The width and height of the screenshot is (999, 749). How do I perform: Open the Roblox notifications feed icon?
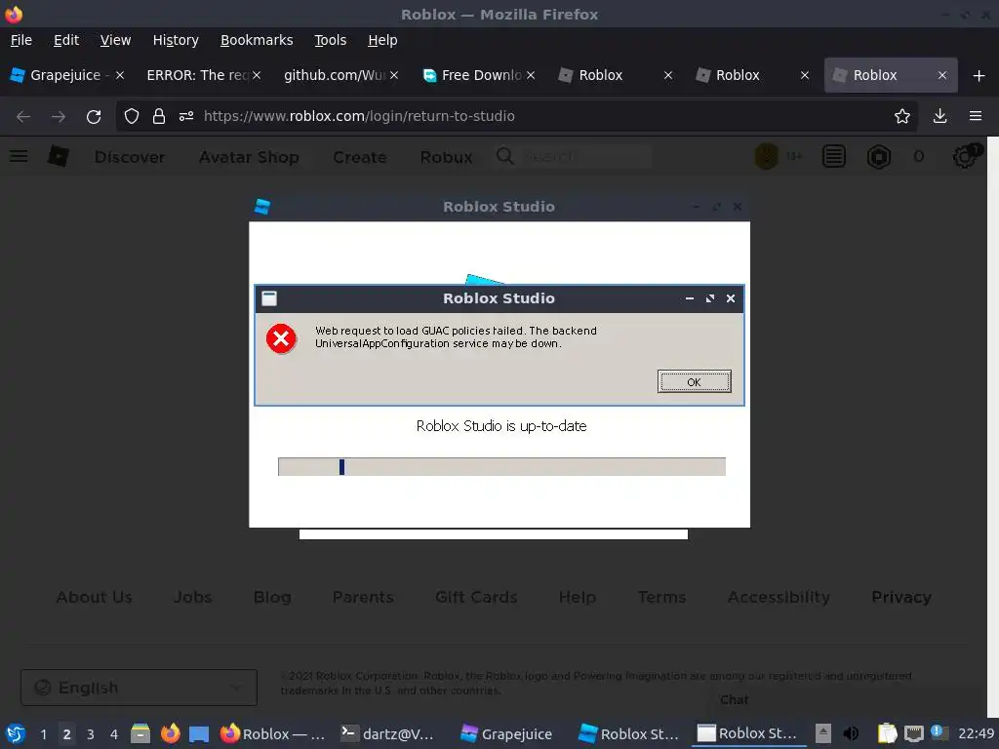tap(833, 157)
